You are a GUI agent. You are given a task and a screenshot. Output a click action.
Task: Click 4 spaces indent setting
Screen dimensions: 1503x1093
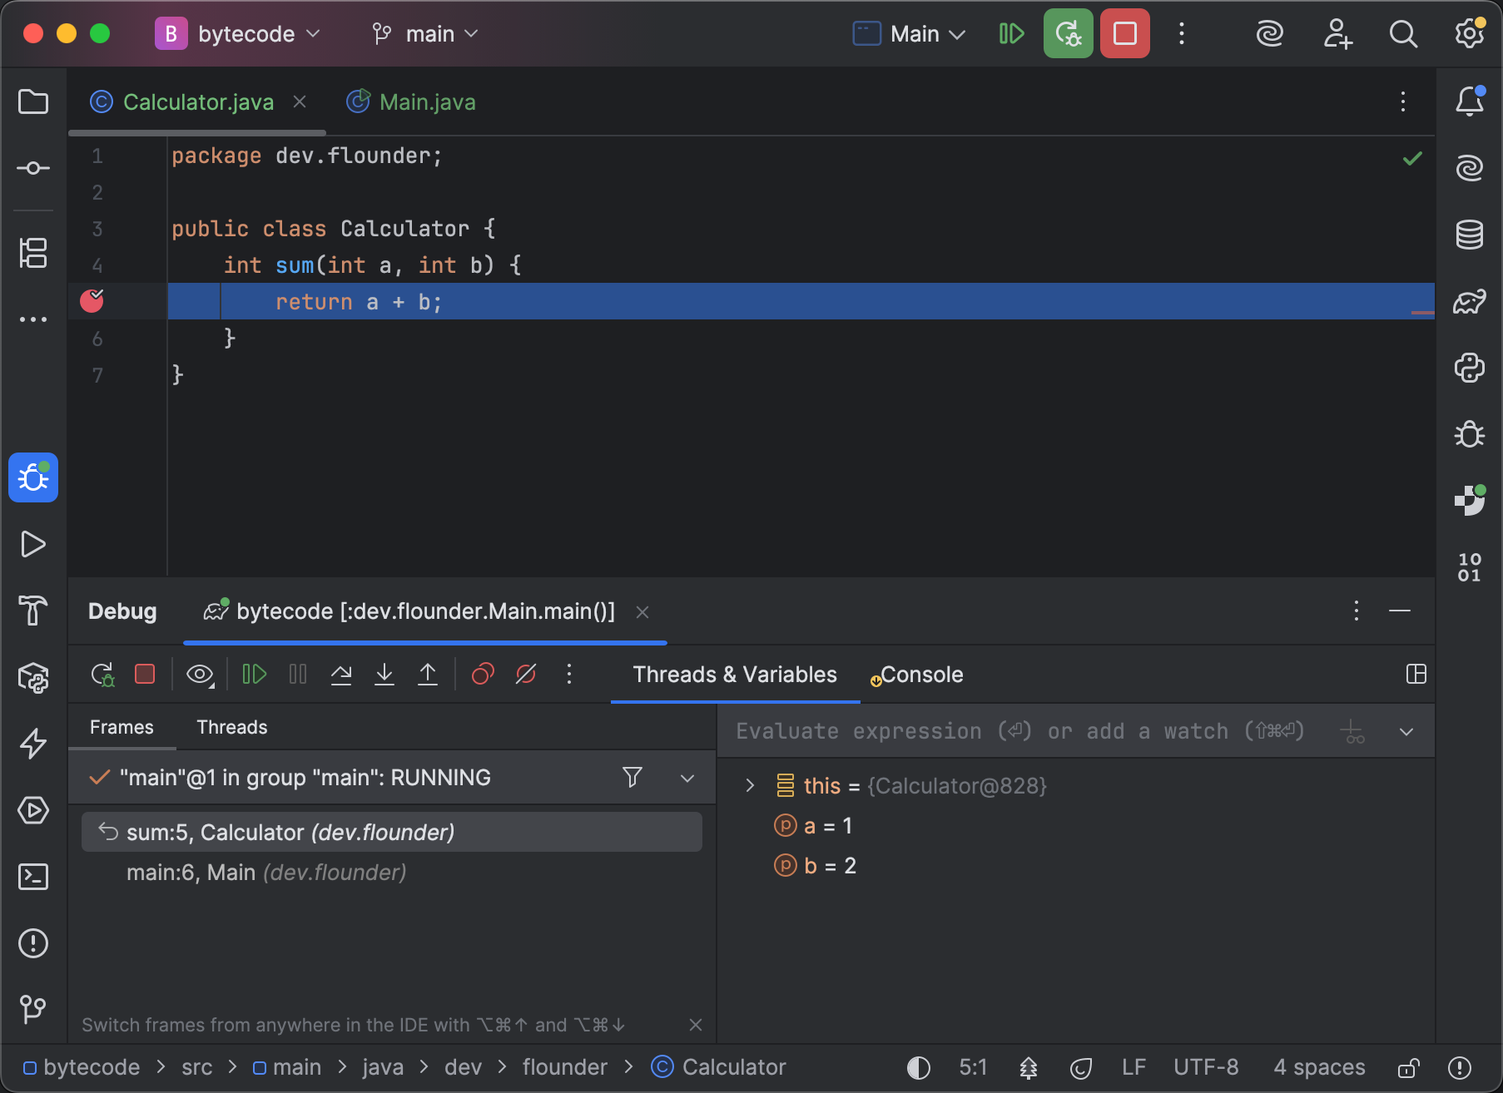point(1319,1067)
